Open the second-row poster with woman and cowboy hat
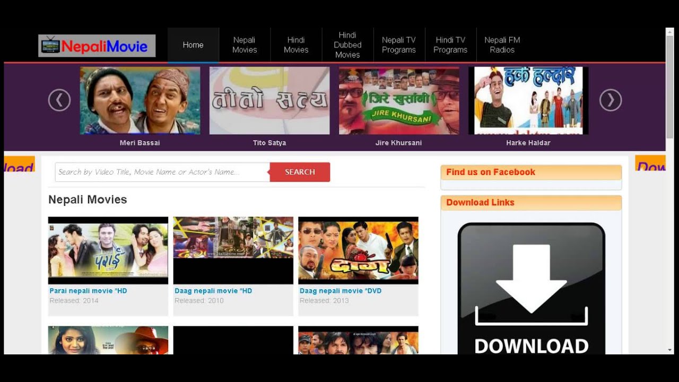This screenshot has width=679, height=382. tap(108, 340)
